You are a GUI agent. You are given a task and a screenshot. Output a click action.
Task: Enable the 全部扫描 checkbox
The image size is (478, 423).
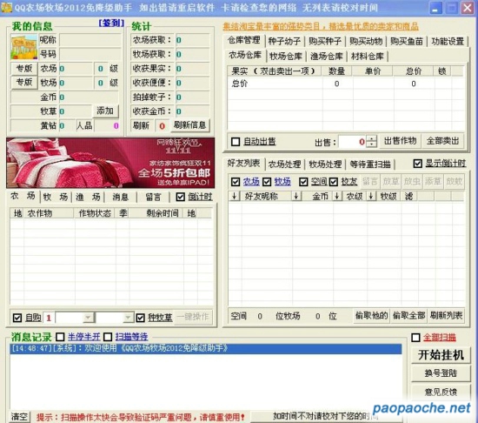click(x=415, y=338)
